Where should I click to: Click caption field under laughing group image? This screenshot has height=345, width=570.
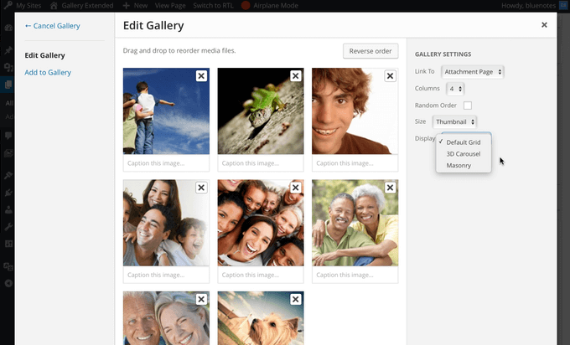[261, 275]
